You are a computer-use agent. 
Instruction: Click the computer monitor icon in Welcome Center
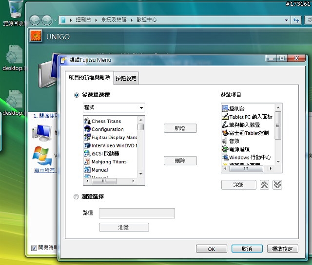click(41, 133)
